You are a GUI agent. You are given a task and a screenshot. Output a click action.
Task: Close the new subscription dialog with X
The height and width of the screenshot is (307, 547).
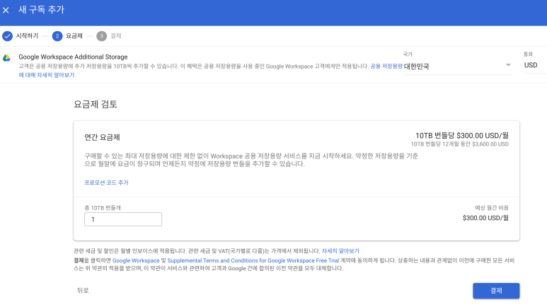coord(6,10)
